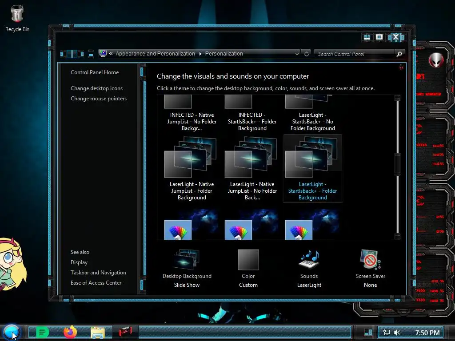Image resolution: width=455 pixels, height=341 pixels.
Task: Open Ease of Access Center link
Action: 96,283
